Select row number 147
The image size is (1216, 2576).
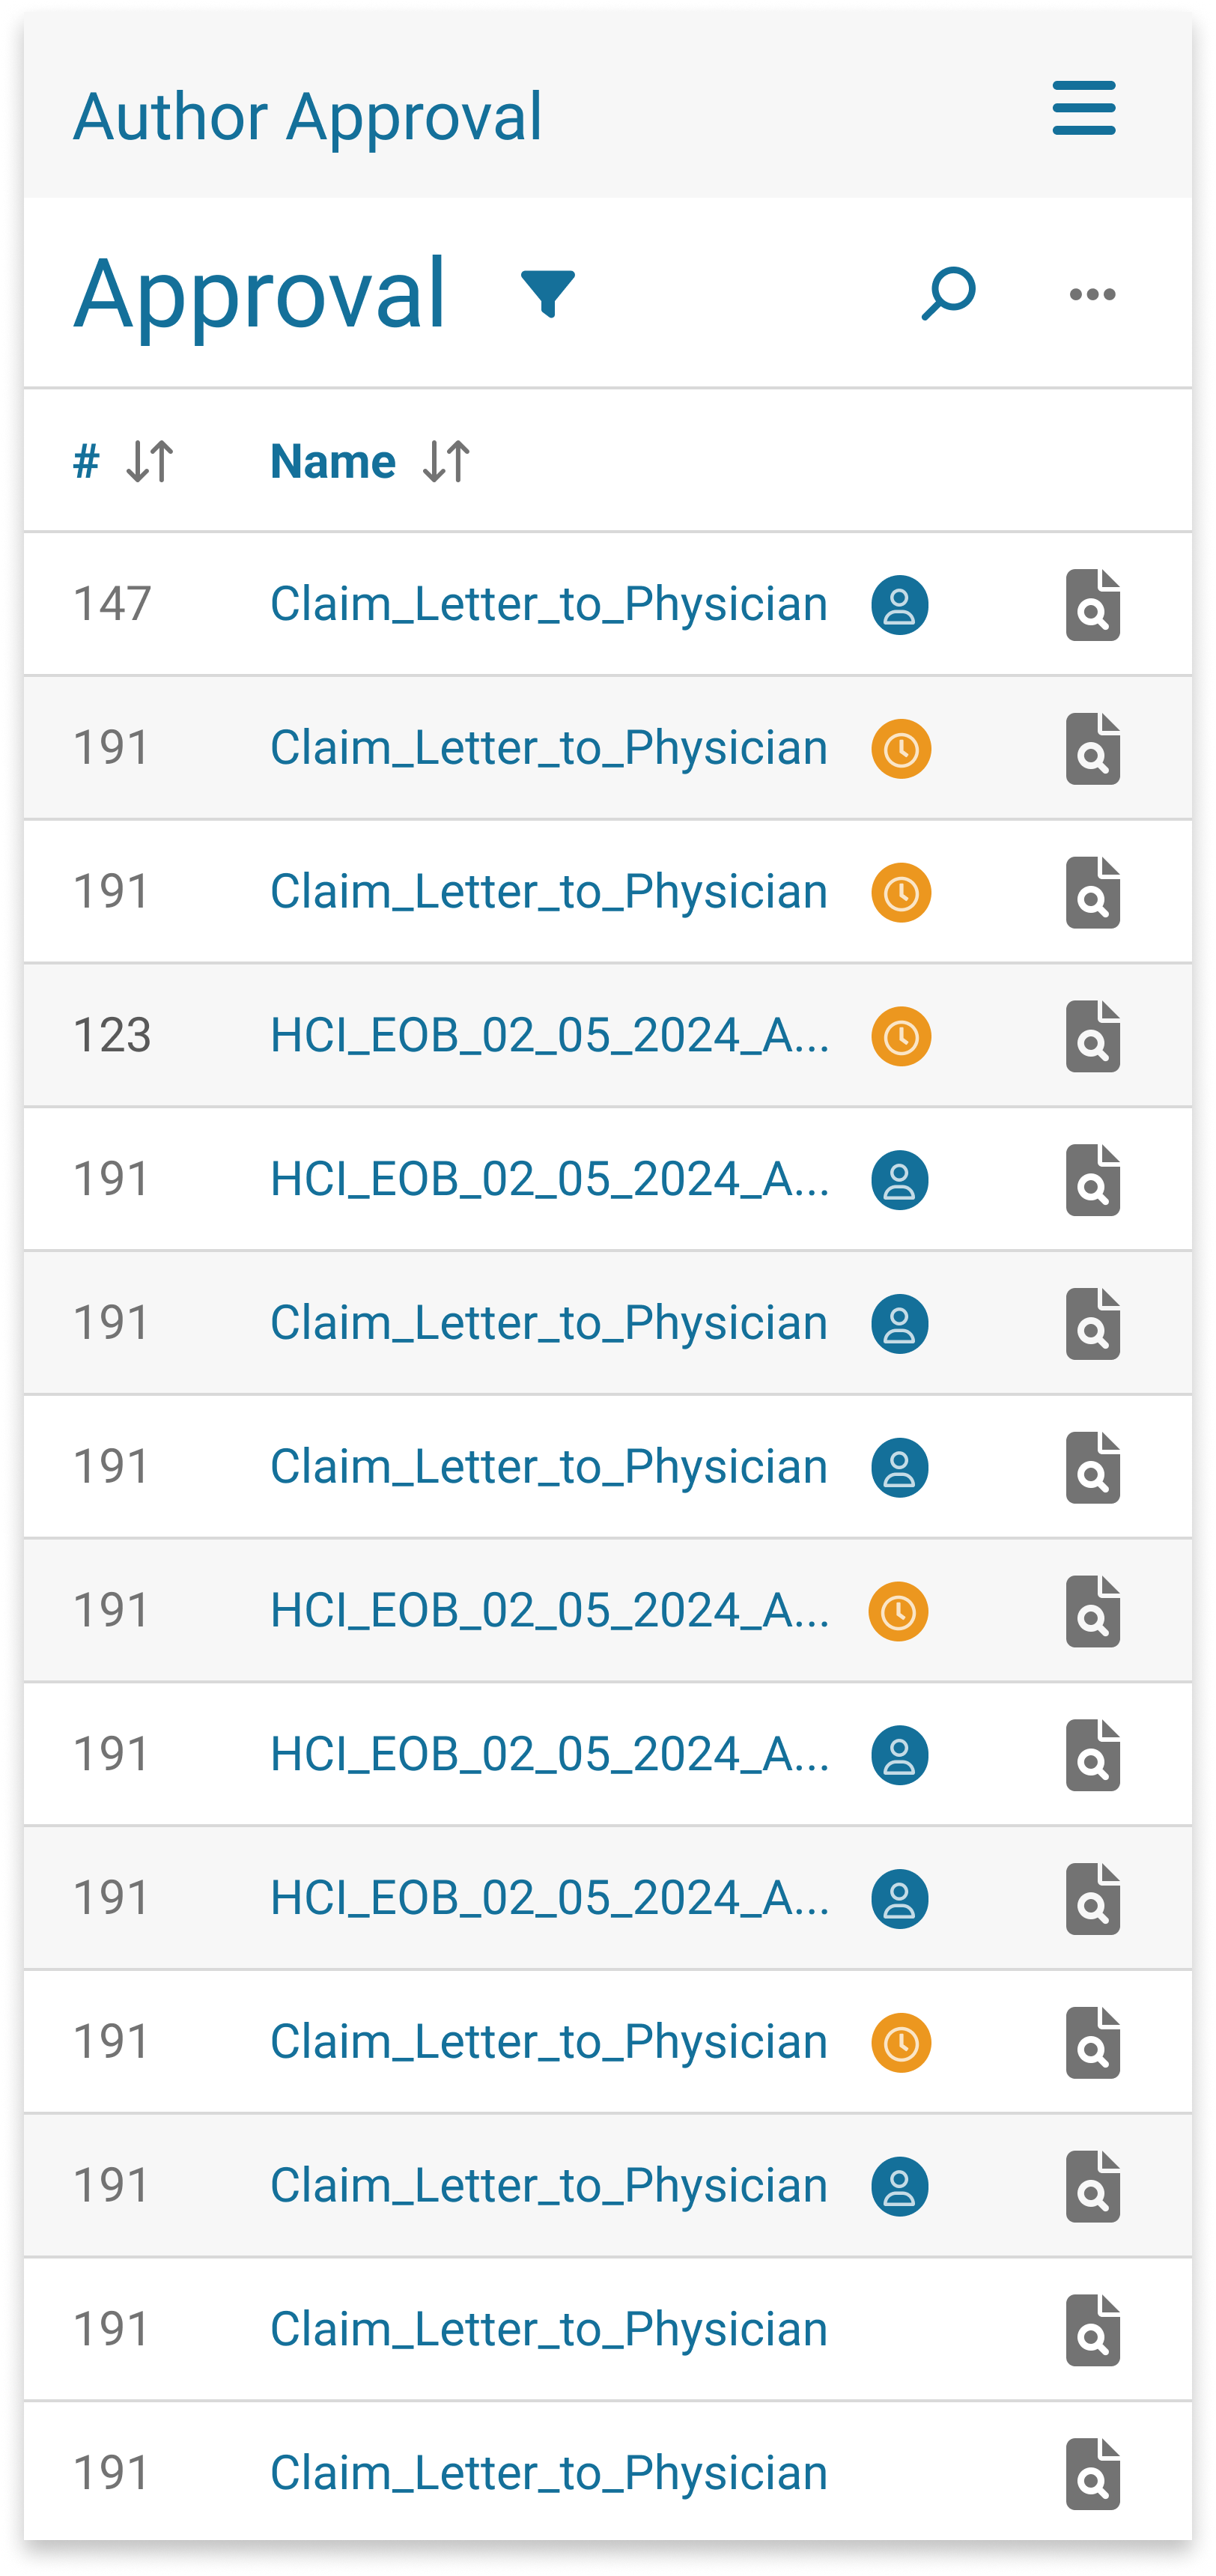[112, 605]
